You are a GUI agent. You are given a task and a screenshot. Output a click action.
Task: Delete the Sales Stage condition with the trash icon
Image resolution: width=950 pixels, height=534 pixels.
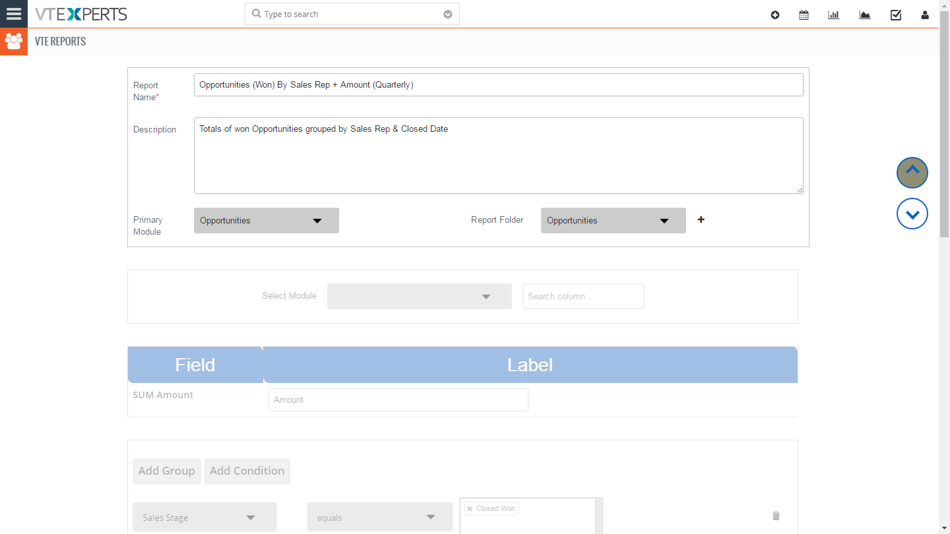coord(776,516)
